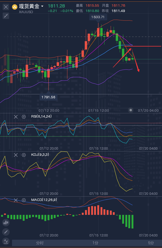Switch to 分时 timeframe tab
The width and height of the screenshot is (162, 248).
[40, 243]
